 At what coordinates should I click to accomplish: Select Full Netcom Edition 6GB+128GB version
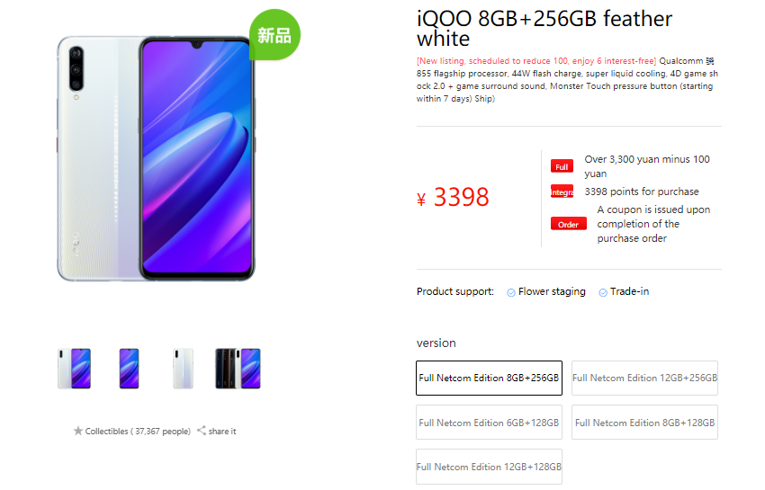[489, 423]
